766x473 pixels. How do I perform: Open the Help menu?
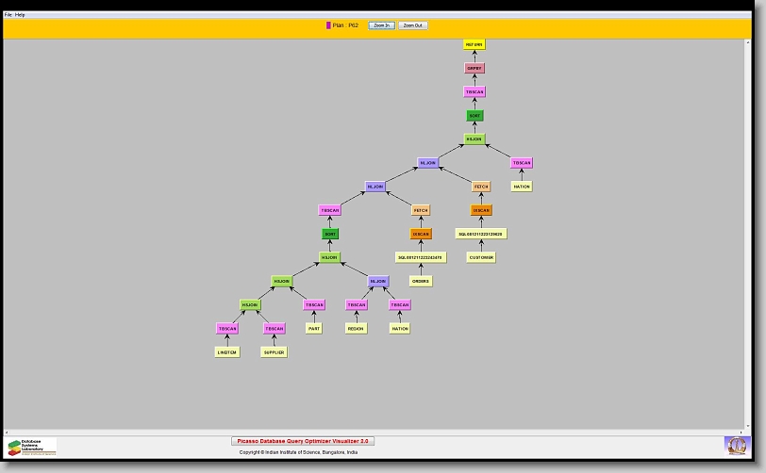click(21, 15)
